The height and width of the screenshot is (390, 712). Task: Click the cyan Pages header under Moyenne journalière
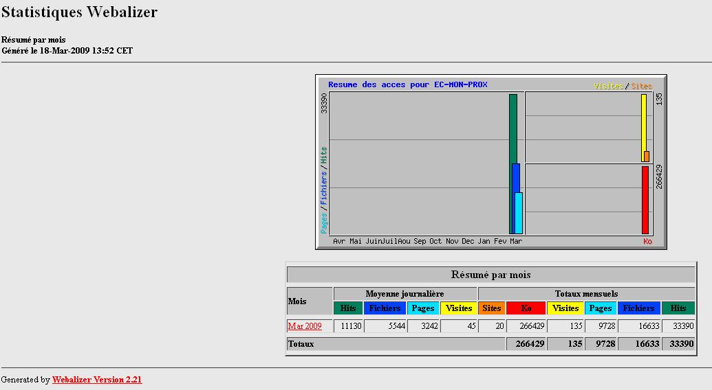423,308
